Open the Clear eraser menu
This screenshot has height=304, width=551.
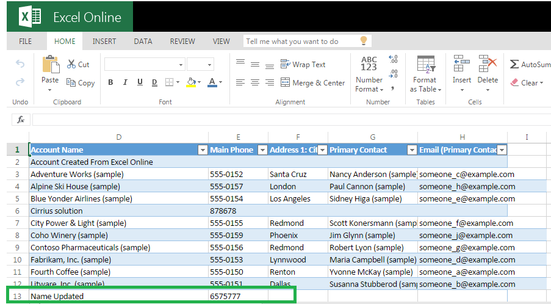tap(527, 82)
